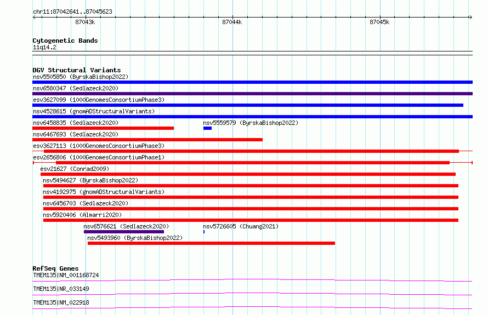Click nsv6576621 (Sedlazeck2020) label
The width and height of the screenshot is (488, 315).
pyautogui.click(x=126, y=226)
